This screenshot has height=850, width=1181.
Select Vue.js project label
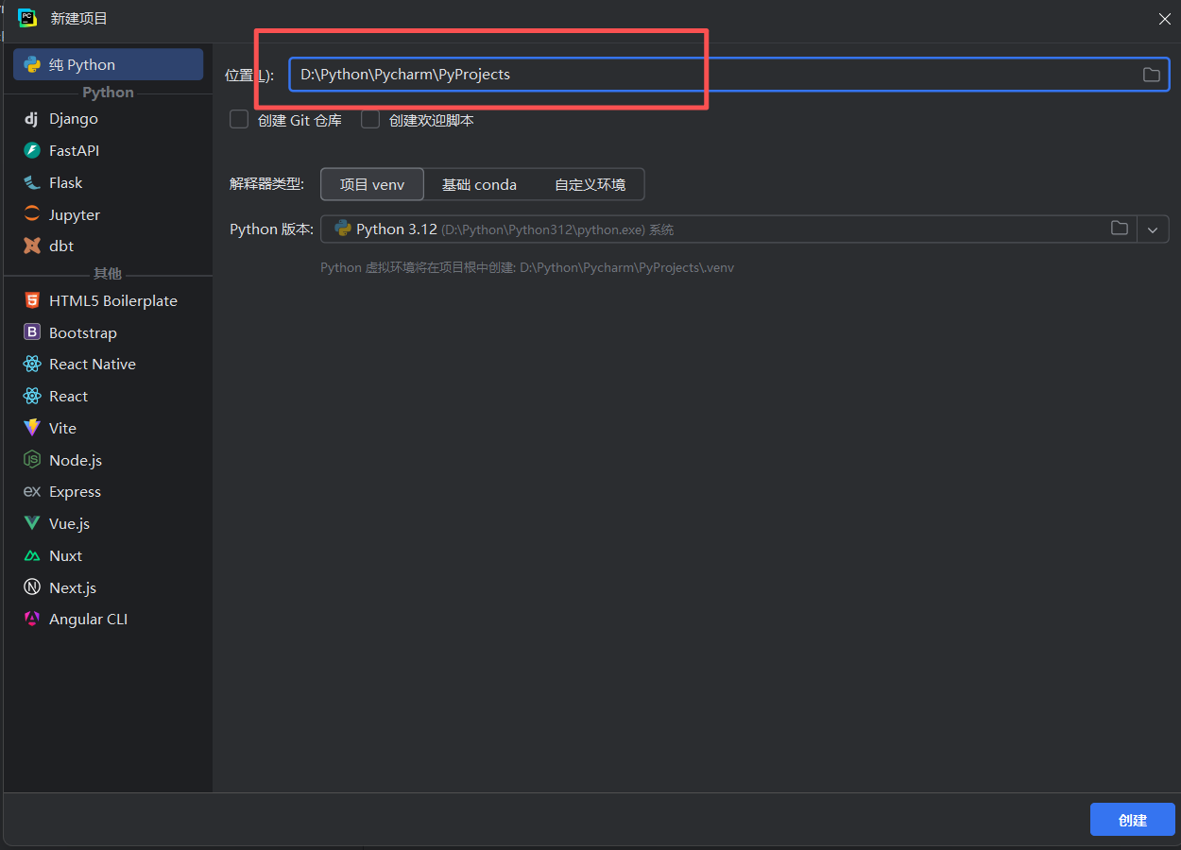tap(69, 523)
